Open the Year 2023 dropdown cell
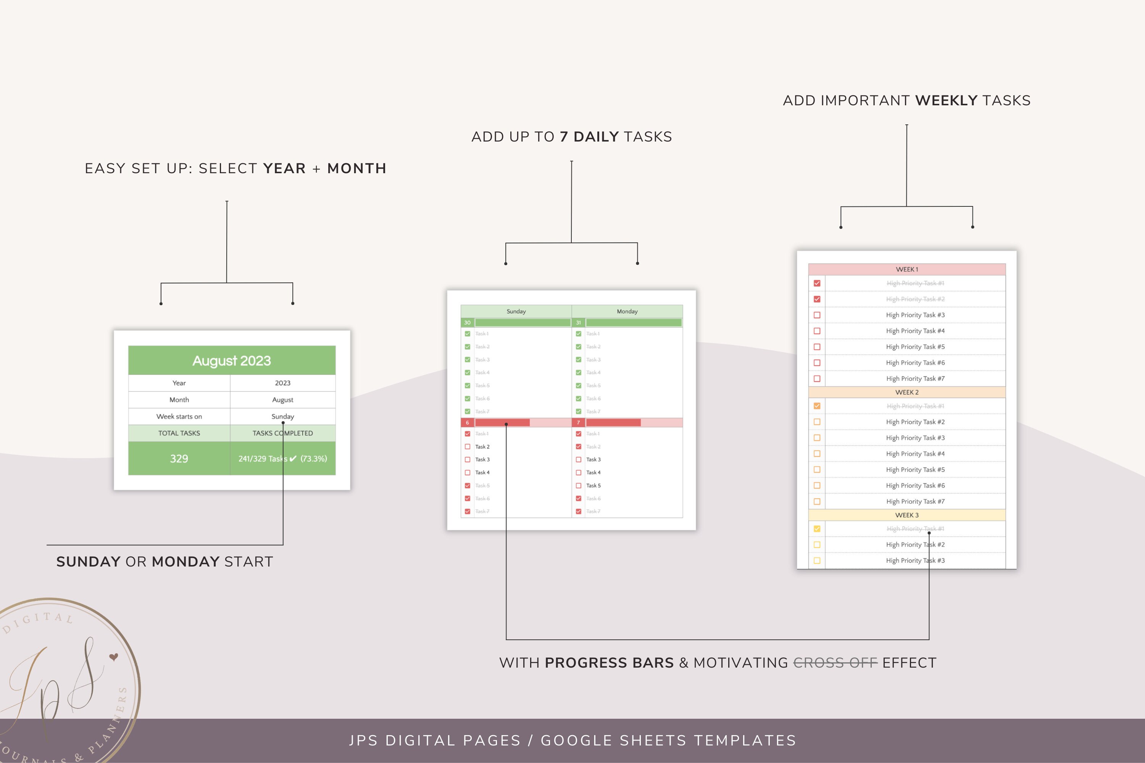This screenshot has height=763, width=1145. (x=283, y=383)
